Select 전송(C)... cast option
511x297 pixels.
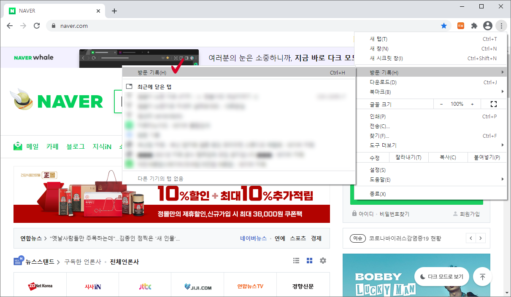coord(431,126)
